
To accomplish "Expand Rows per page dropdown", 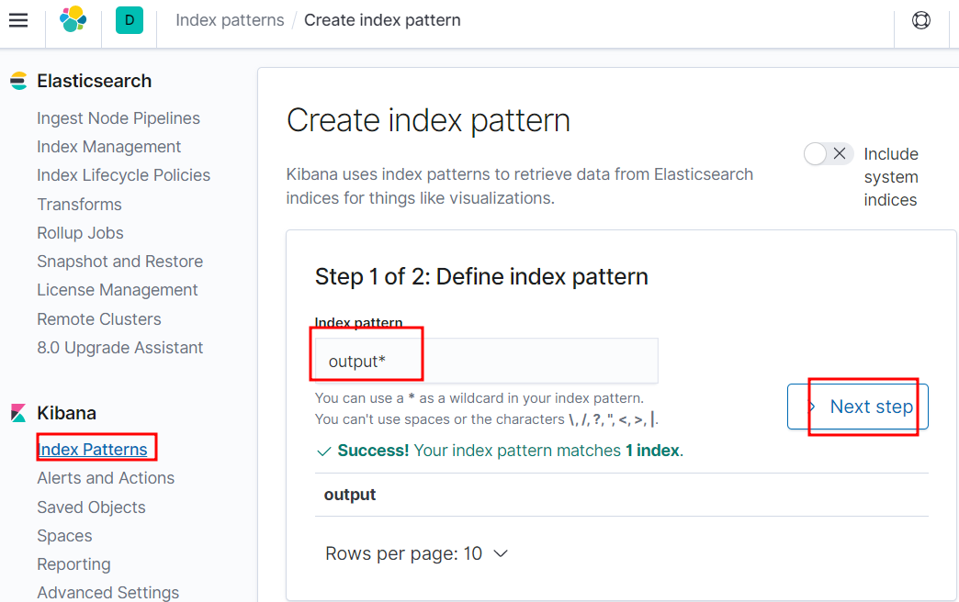I will pyautogui.click(x=417, y=553).
